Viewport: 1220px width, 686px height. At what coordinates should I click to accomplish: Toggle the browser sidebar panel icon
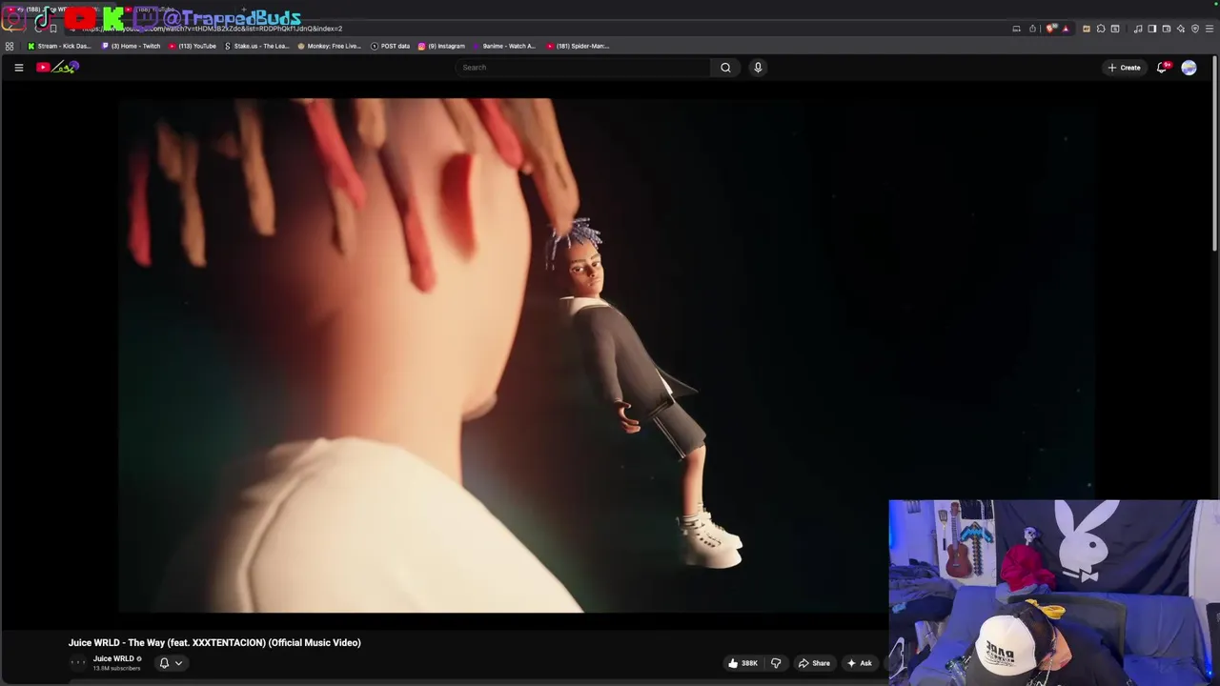click(1152, 29)
